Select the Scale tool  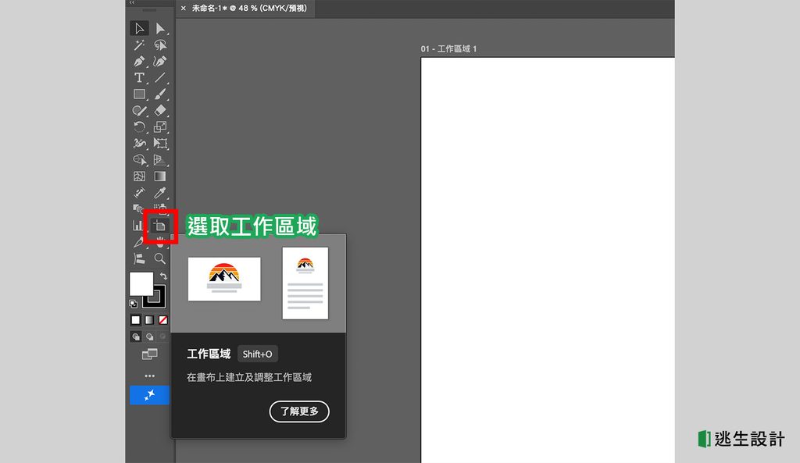pos(160,127)
